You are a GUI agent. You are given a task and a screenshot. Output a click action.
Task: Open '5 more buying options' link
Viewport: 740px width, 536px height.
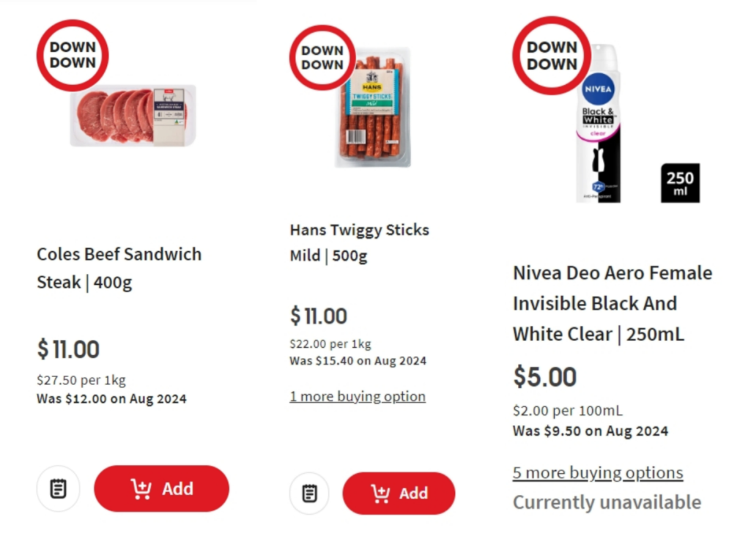(597, 472)
